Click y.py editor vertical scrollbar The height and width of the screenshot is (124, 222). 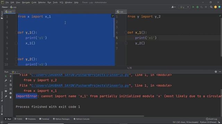(114, 28)
